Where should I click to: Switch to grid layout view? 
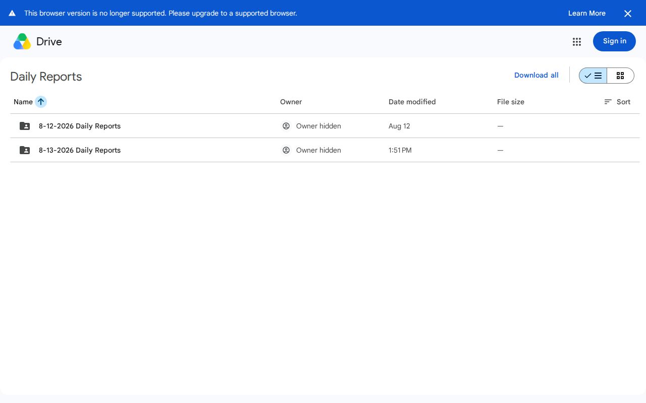click(x=620, y=76)
